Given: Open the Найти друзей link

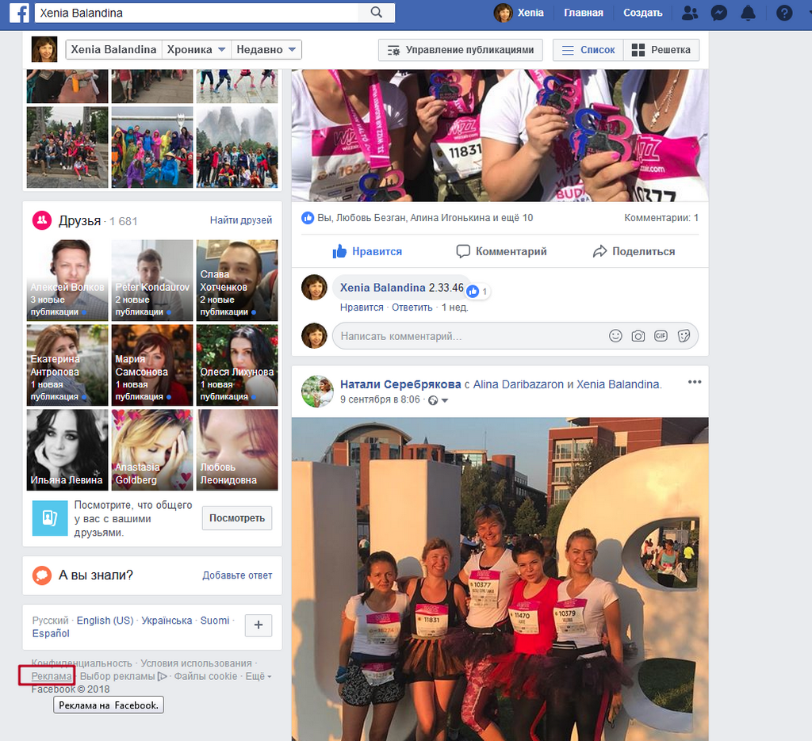Looking at the screenshot, I should 241,220.
